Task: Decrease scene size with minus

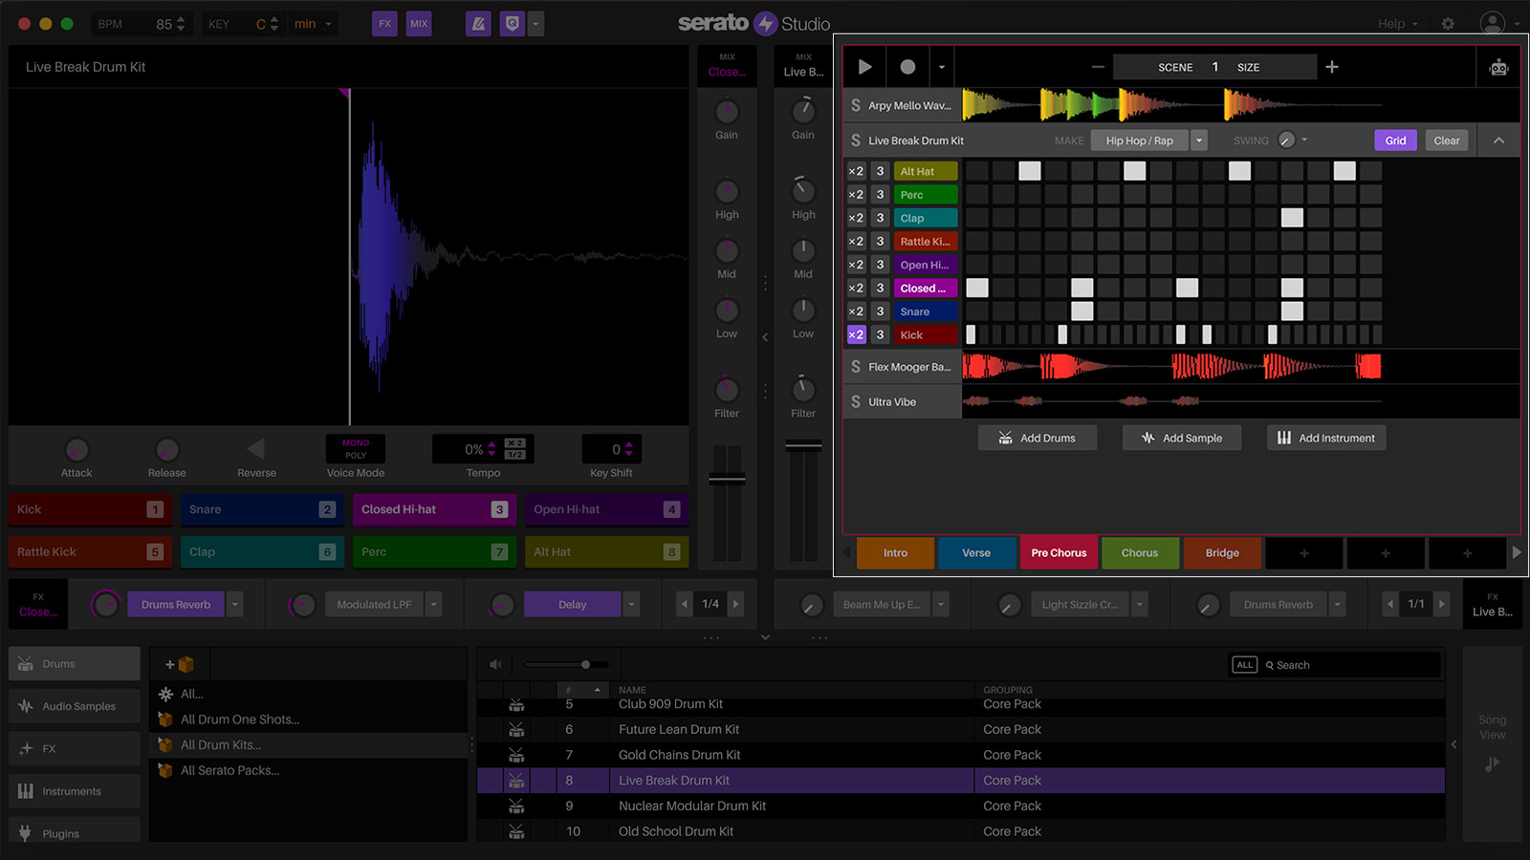Action: point(1098,67)
